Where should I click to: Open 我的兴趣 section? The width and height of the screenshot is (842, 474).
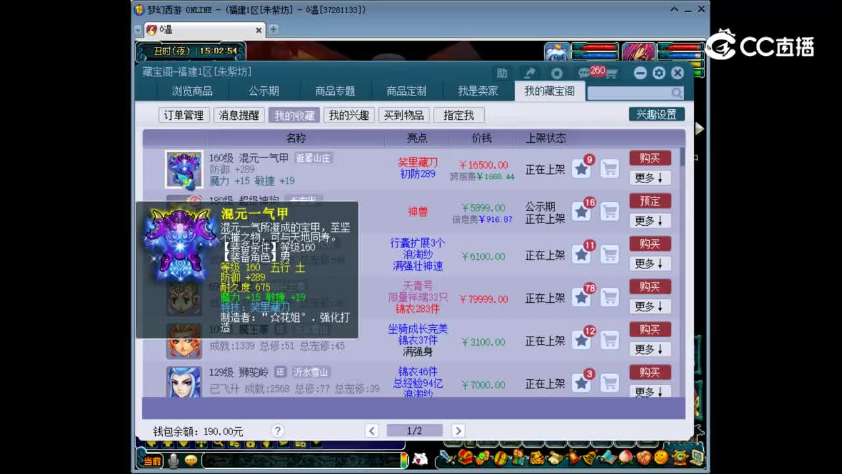click(349, 115)
